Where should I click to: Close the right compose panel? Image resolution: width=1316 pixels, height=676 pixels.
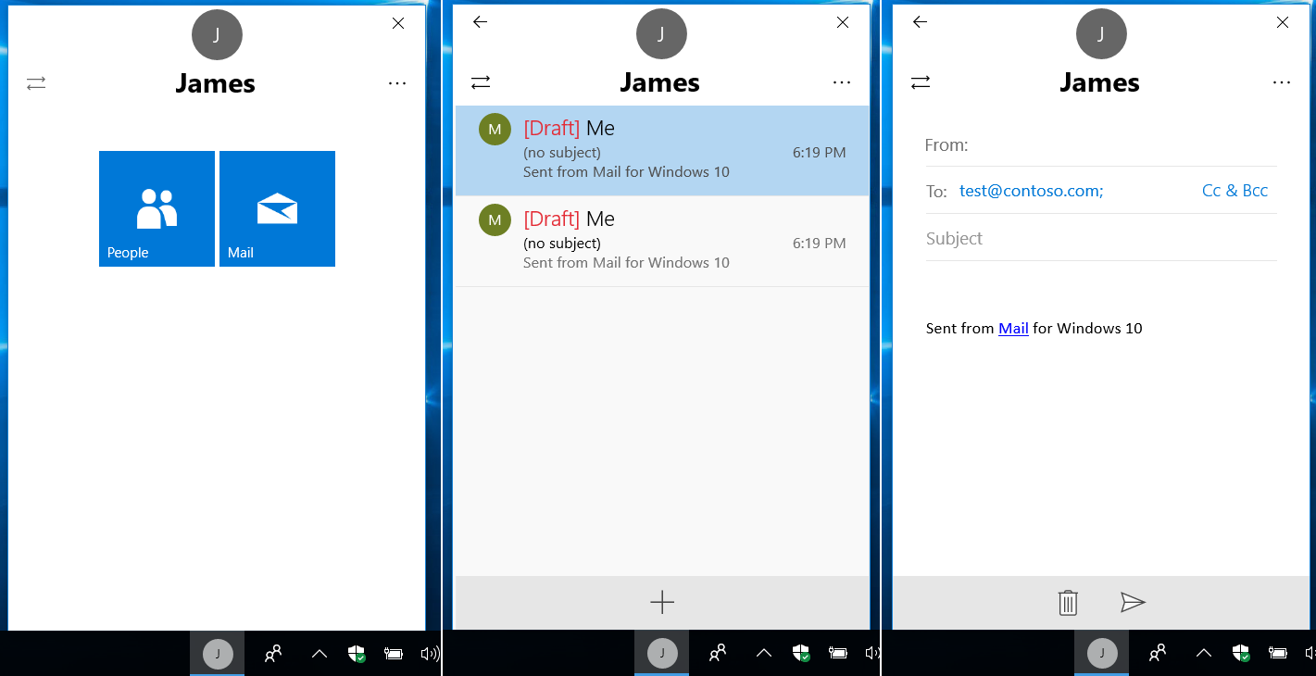pyautogui.click(x=1283, y=22)
